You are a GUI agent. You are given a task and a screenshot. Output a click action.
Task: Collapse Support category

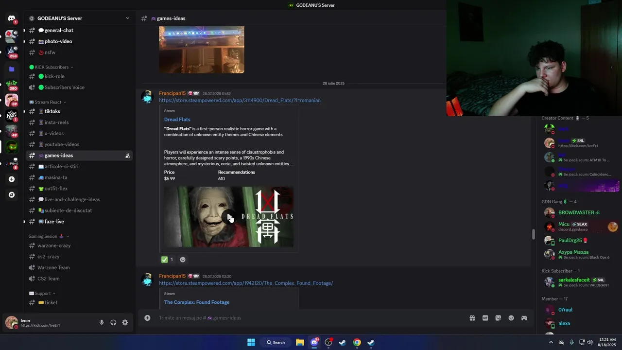click(x=42, y=293)
